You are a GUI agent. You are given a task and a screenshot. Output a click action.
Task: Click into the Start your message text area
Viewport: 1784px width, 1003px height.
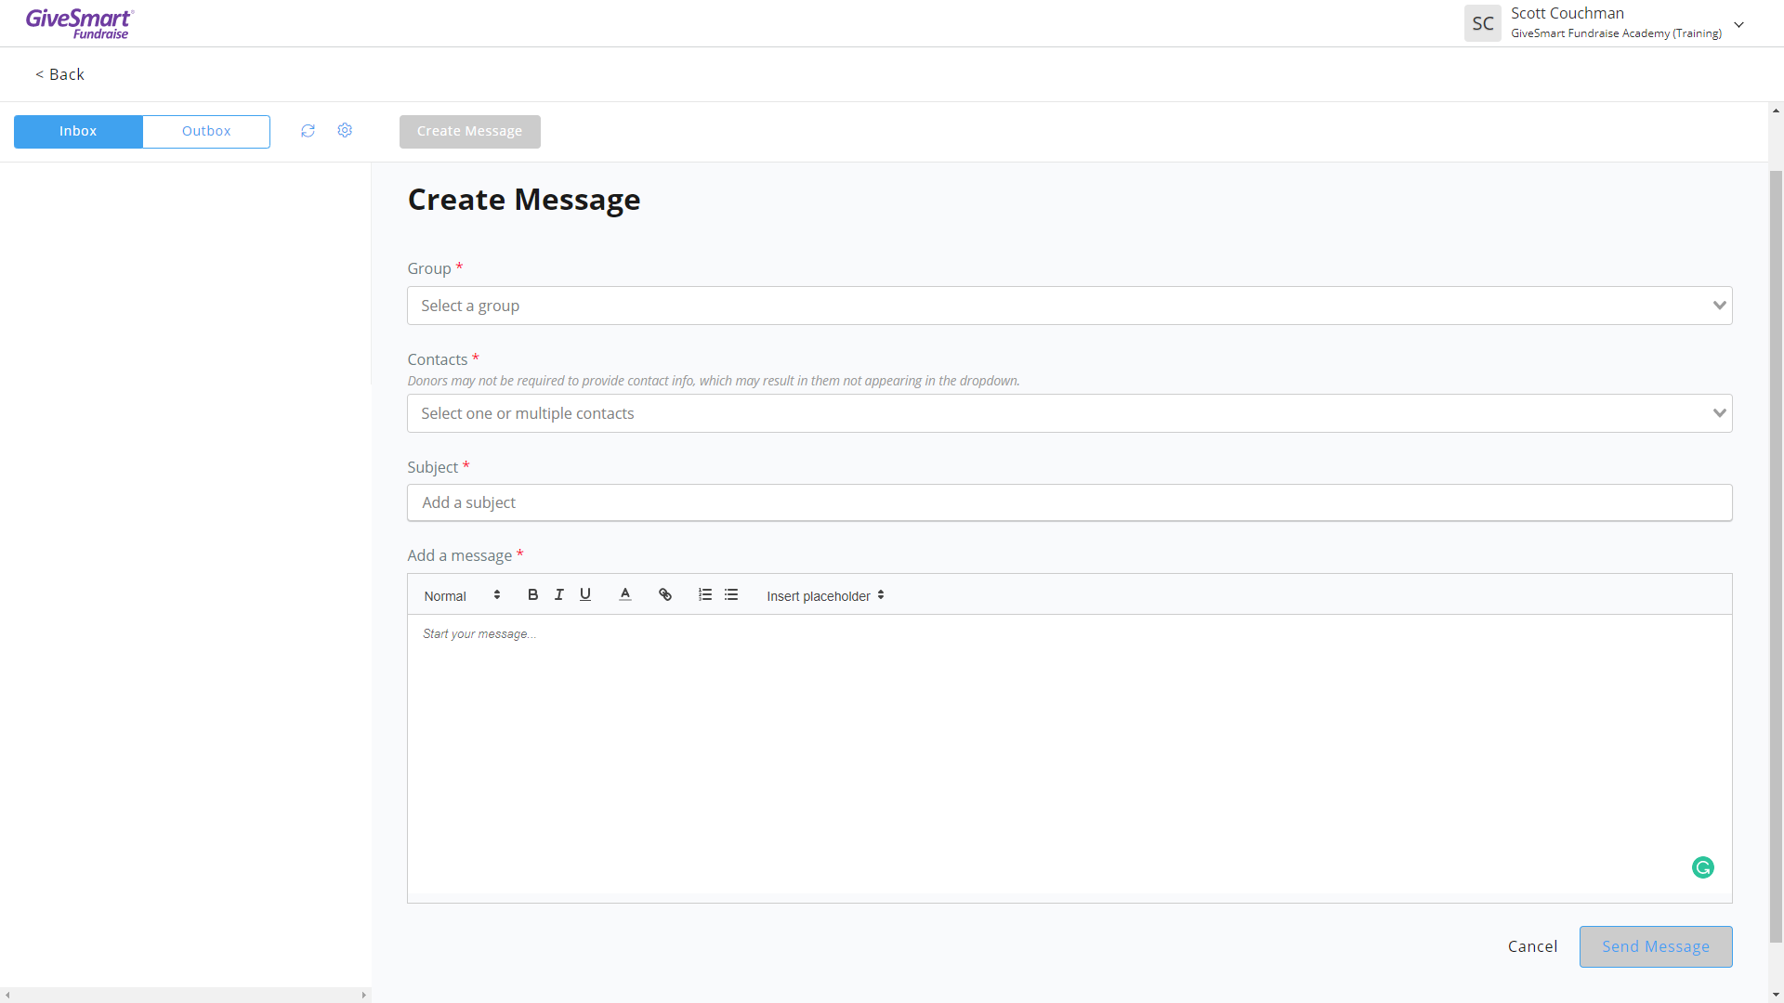1069,754
